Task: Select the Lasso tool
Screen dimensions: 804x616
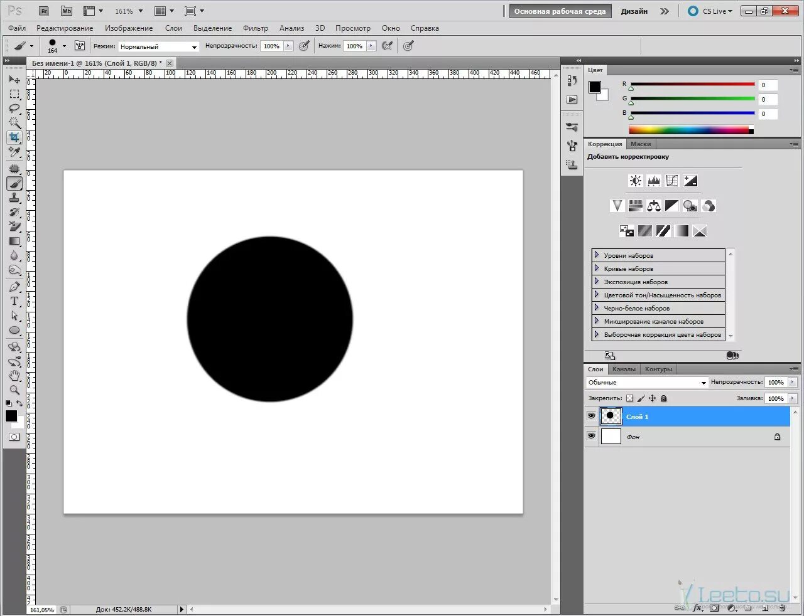Action: (x=14, y=109)
